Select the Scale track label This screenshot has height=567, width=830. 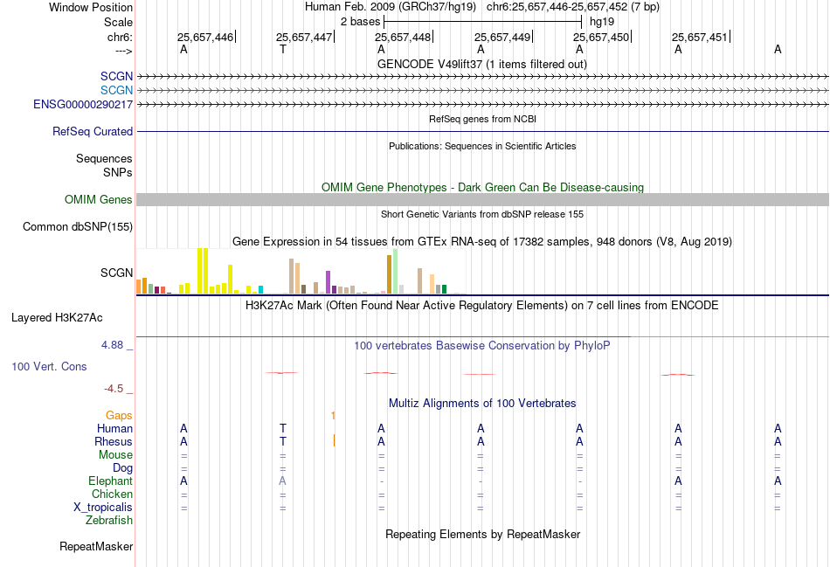[x=118, y=22]
